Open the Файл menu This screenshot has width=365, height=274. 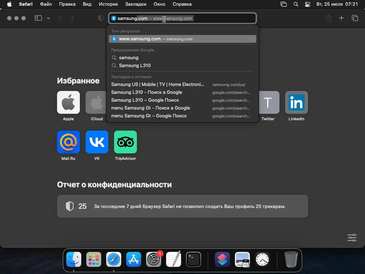[46, 4]
